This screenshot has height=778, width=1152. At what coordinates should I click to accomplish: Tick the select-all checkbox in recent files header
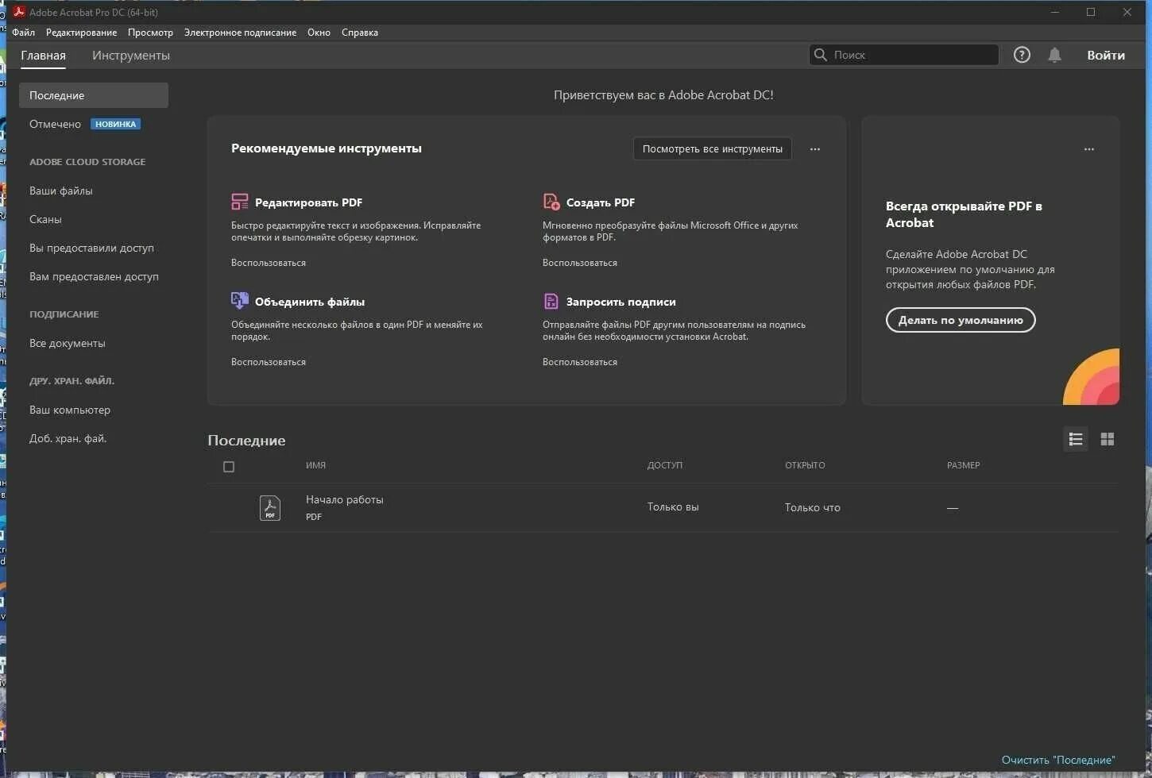pos(229,467)
